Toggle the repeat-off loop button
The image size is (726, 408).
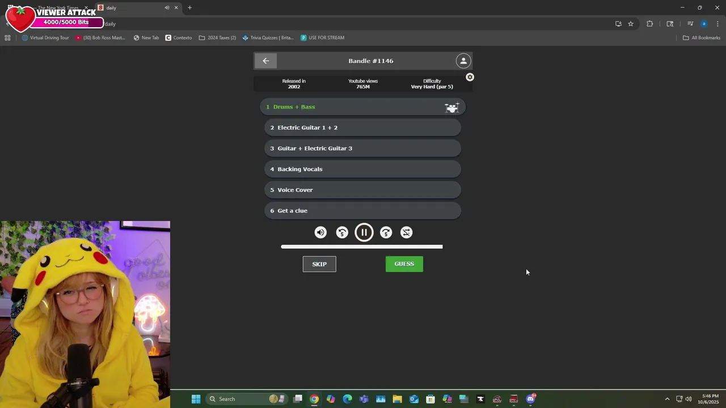coord(407,232)
